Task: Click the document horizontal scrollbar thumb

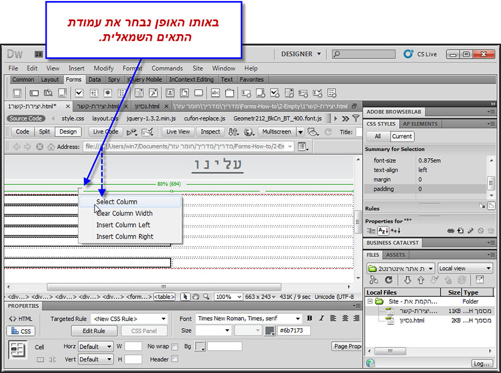Action: 164,287
